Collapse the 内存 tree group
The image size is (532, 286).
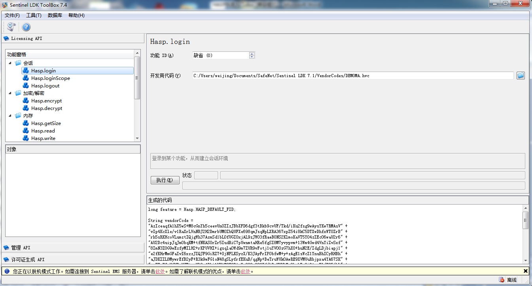click(x=10, y=116)
